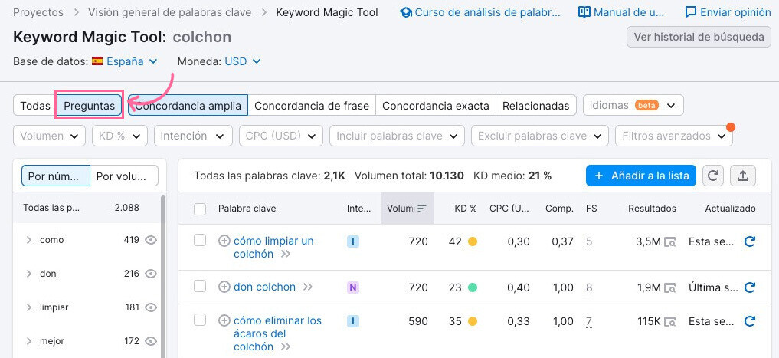Screen dimensions: 779x358
Task: Change Moneda USD currency selector
Action: coord(243,61)
